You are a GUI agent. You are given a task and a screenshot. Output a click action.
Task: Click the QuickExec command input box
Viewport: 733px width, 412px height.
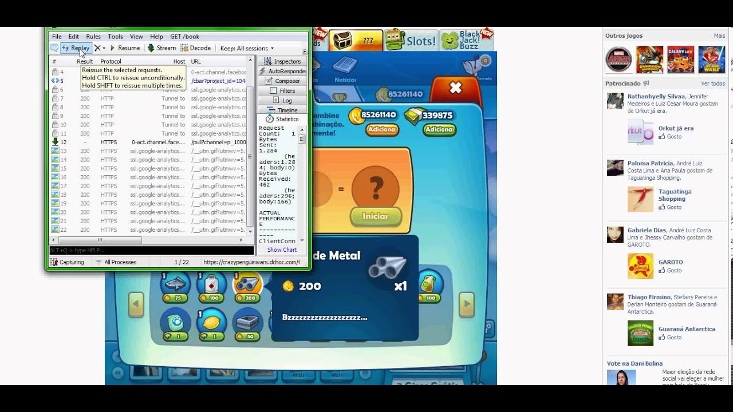click(x=151, y=251)
